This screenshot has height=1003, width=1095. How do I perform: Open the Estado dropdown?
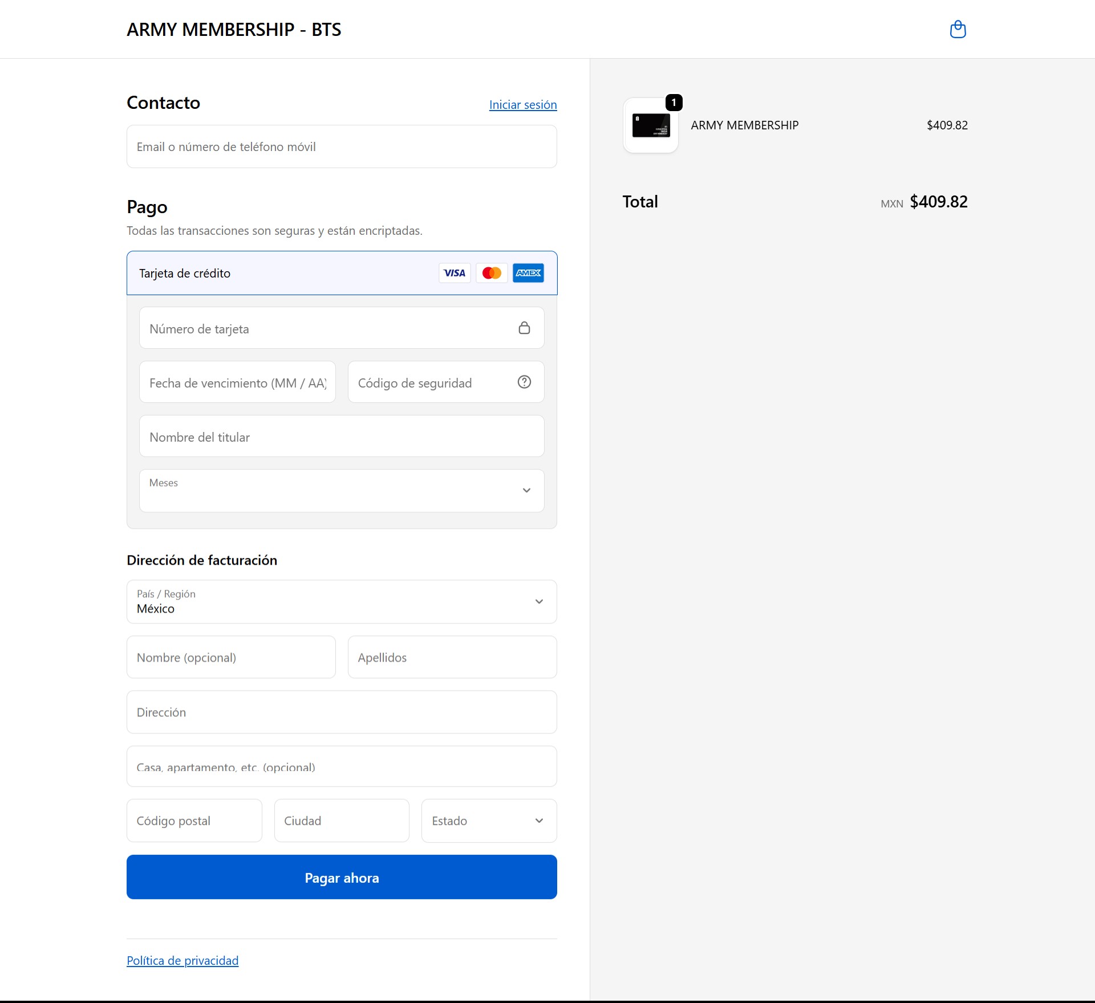[489, 821]
